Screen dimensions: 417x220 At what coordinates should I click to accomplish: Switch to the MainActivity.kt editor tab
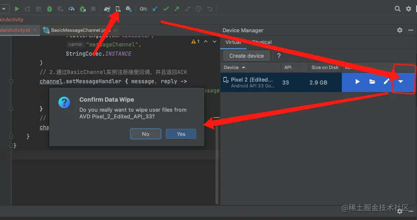point(15,30)
